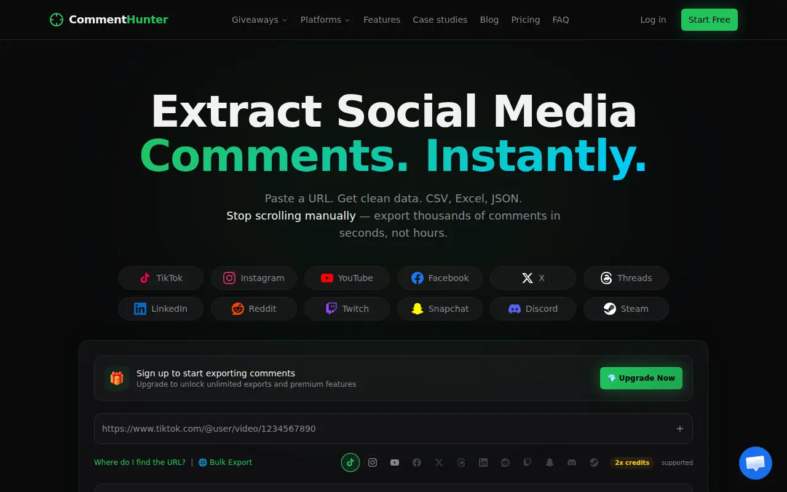787x492 pixels.
Task: Click the gift box icon
Action: point(117,378)
